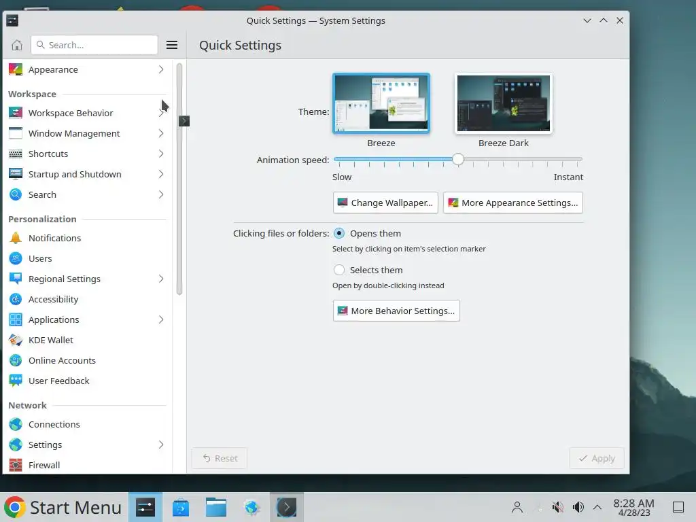Open the Konsole terminal taskbar icon
Viewport: 696px width, 522px height.
(287, 507)
